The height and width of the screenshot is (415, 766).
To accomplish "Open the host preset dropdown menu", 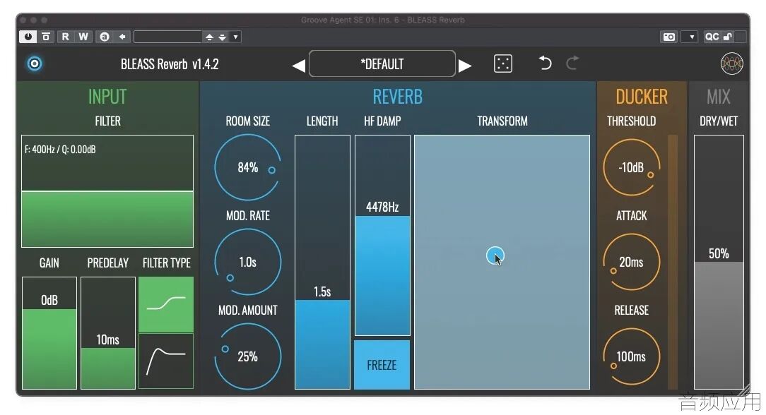I will 235,37.
